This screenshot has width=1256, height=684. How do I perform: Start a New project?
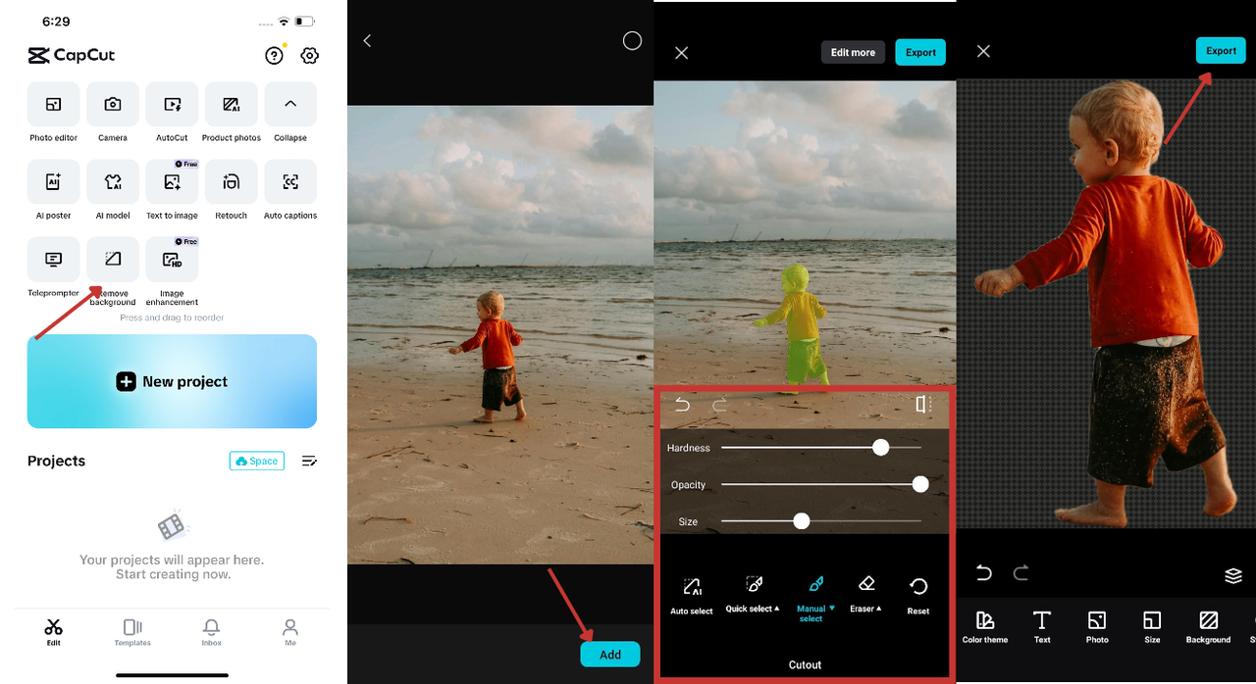[172, 382]
